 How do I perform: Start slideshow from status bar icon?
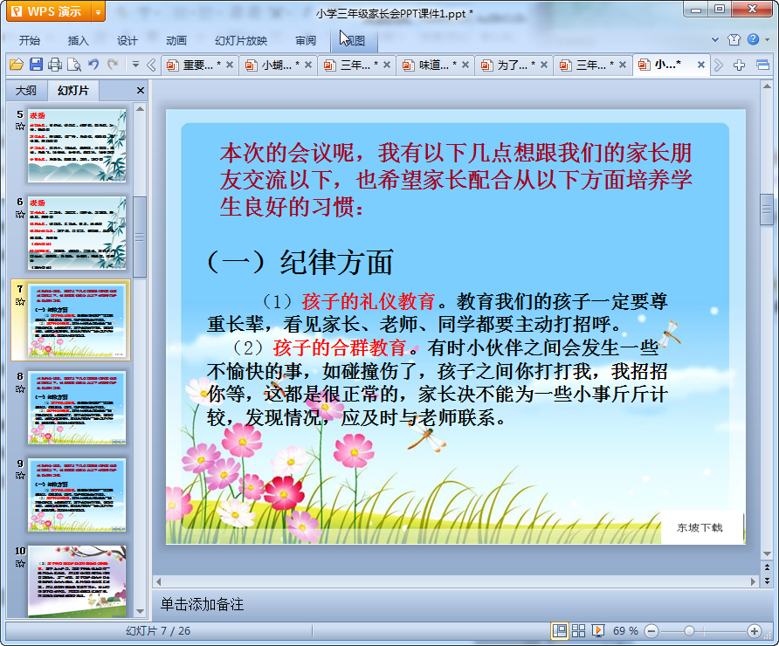[597, 630]
